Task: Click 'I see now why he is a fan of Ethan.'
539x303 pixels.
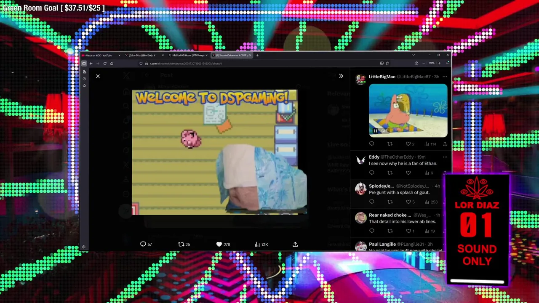Action: [x=403, y=163]
